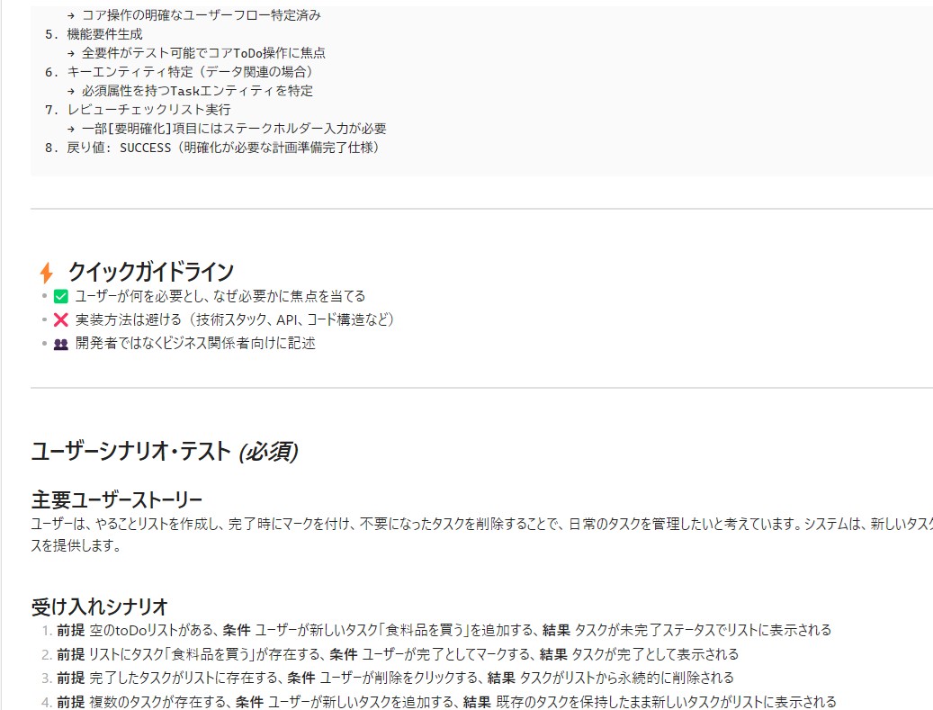Click the two-people emoji before 開発者ではなく

(60, 344)
